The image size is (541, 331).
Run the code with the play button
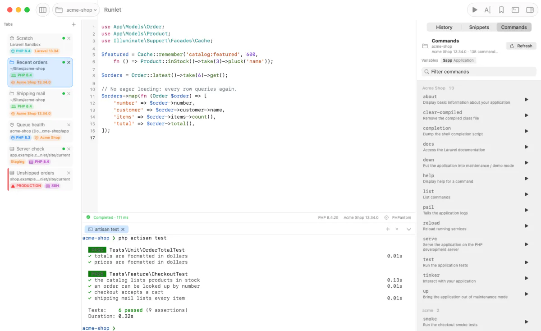pyautogui.click(x=475, y=9)
